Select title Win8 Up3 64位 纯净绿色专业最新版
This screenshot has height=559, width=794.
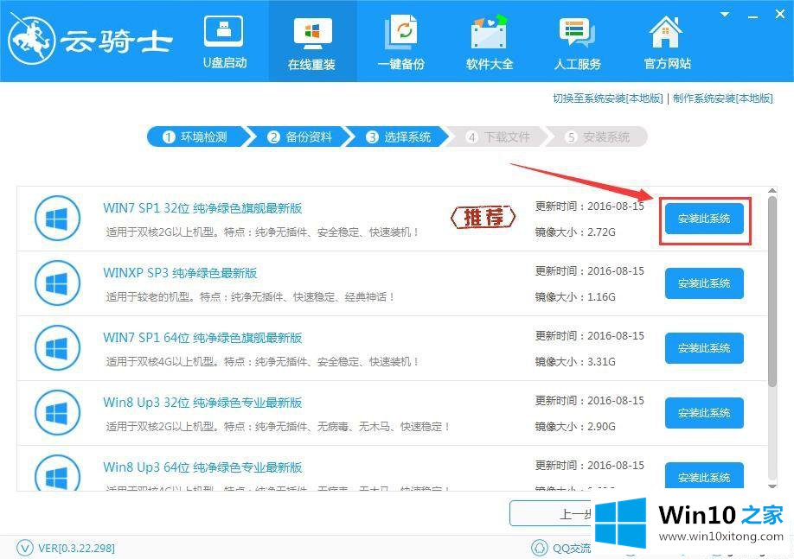pos(202,467)
